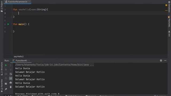Click the yellow inspection status indicator

coord(166,5)
